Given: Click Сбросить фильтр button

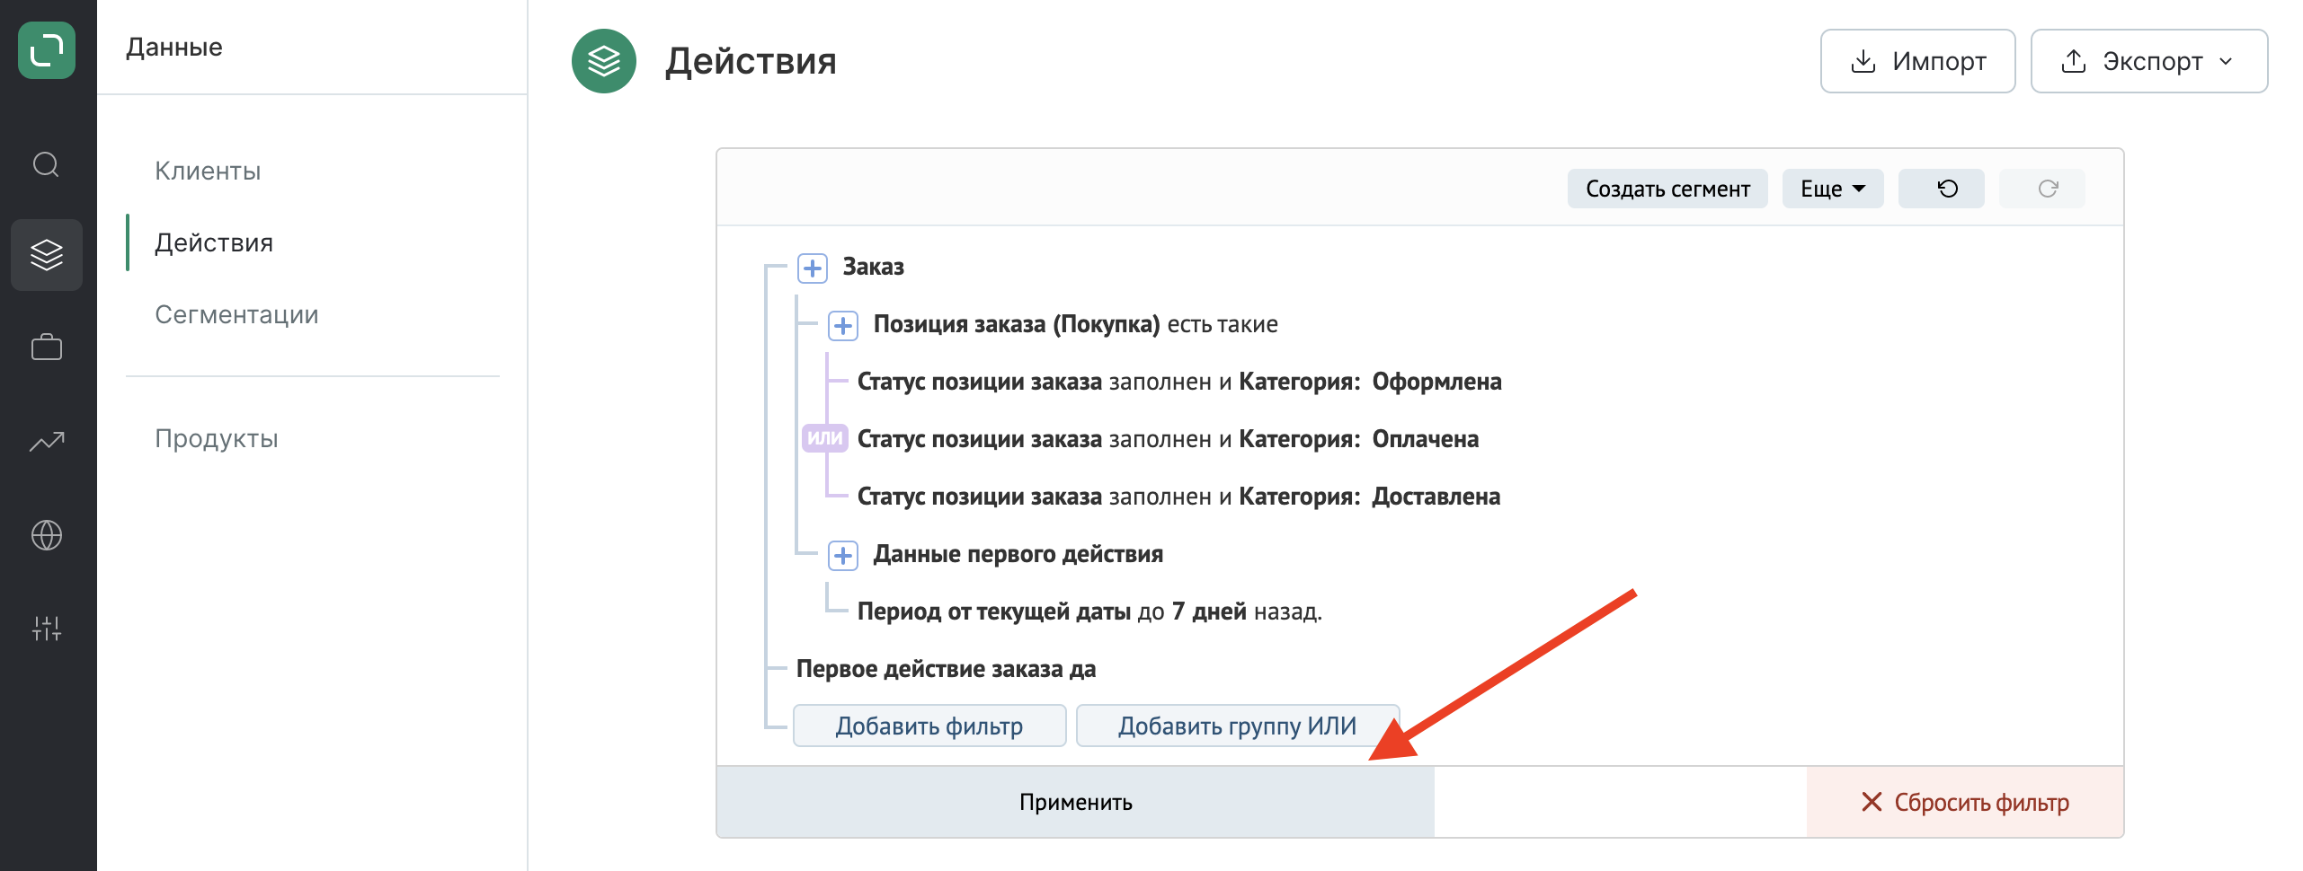Looking at the screenshot, I should [x=1965, y=802].
